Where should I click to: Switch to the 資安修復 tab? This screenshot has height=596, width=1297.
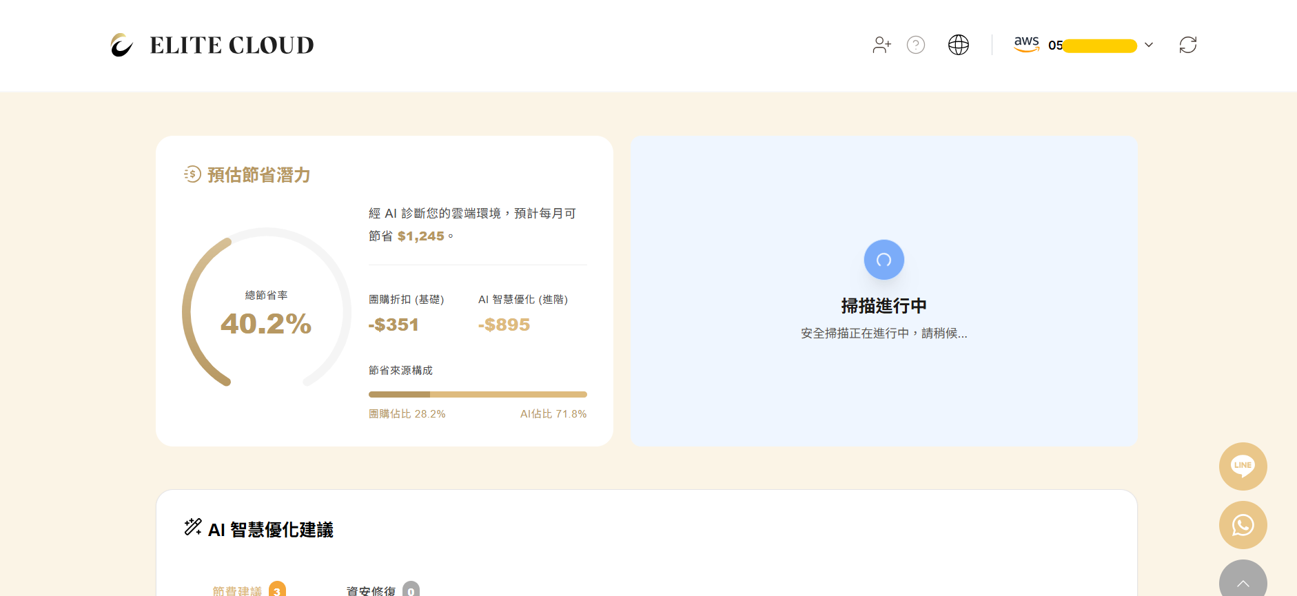pyautogui.click(x=371, y=590)
